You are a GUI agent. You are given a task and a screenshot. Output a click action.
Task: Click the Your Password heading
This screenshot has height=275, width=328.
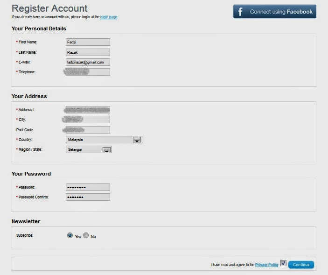pyautogui.click(x=31, y=174)
